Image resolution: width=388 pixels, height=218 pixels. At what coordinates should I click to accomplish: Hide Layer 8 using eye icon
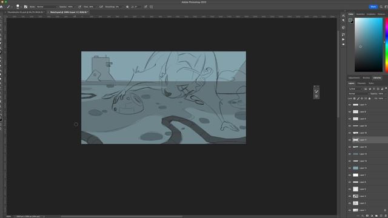pyautogui.click(x=350, y=119)
